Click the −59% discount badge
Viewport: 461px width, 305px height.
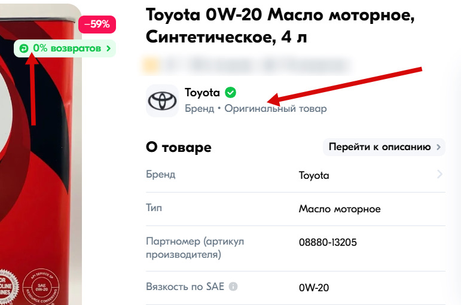pos(97,25)
